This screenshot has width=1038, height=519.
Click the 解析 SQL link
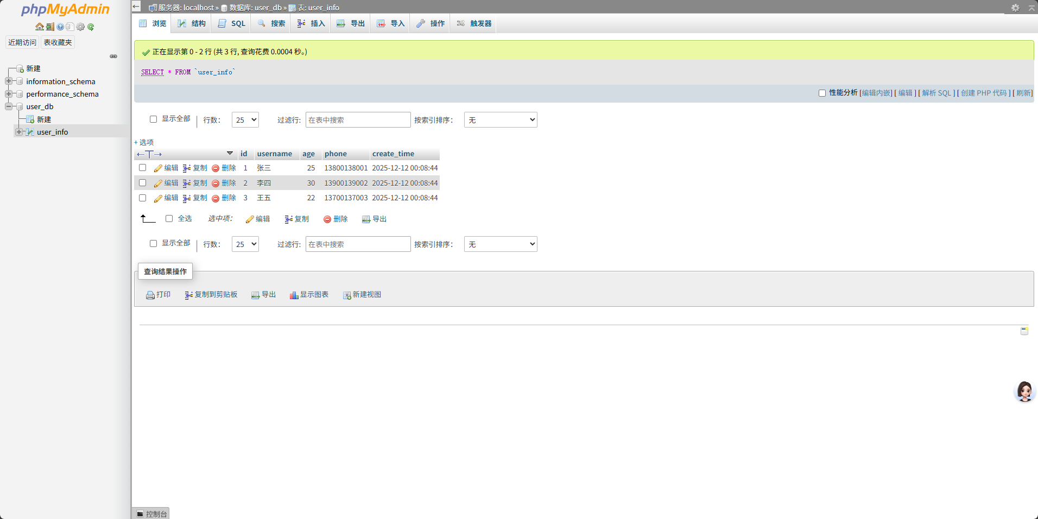click(x=936, y=93)
